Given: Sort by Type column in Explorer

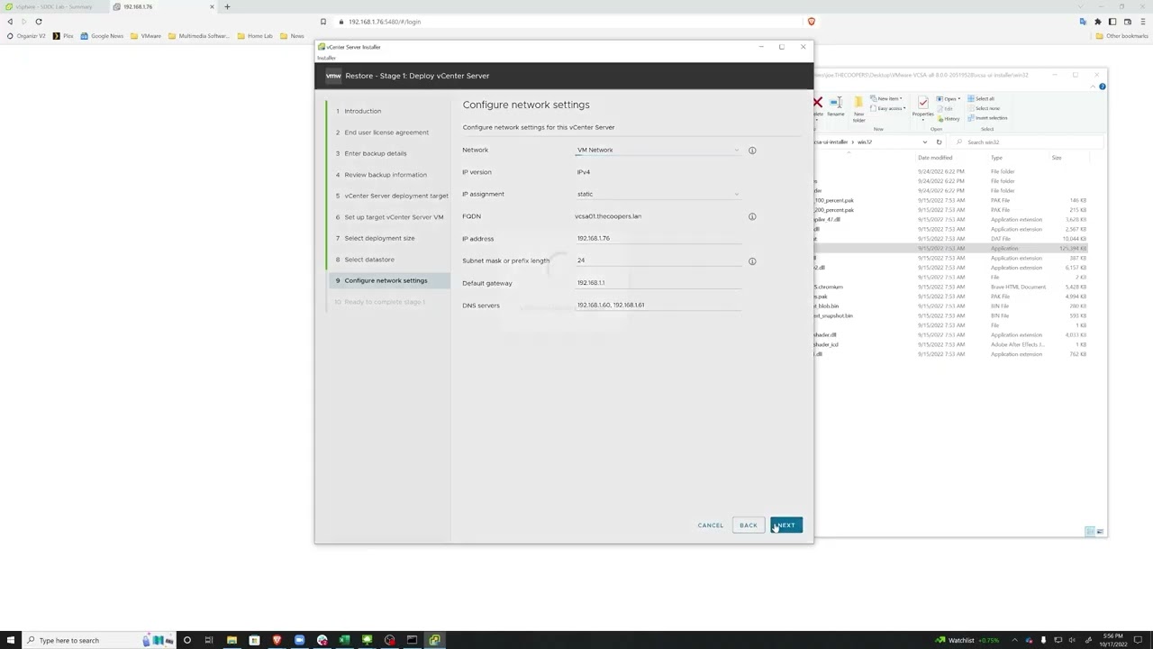Looking at the screenshot, I should coord(997,158).
